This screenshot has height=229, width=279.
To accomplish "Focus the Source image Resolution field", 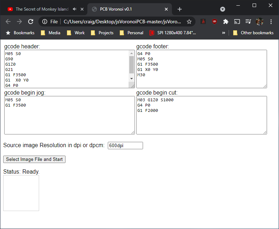I will coord(125,146).
